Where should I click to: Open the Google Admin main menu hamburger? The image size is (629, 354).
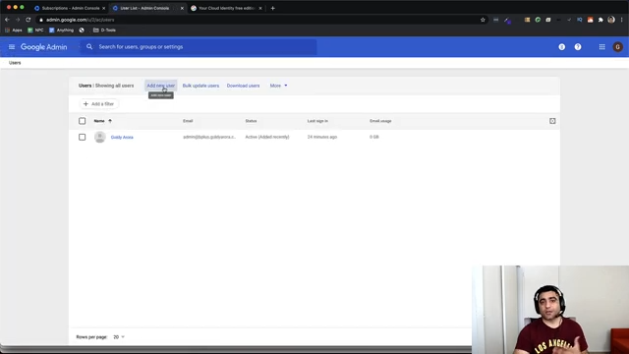pos(12,47)
